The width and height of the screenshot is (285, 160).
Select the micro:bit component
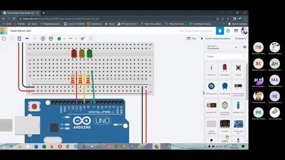pos(225,126)
